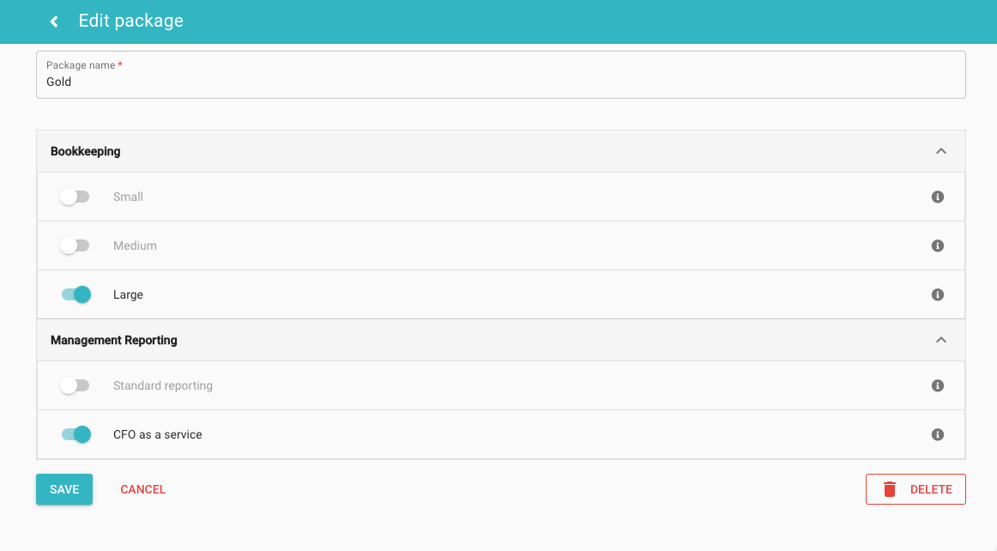Viewport: 997px width, 551px height.
Task: Click the back arrow in header
Action: 54,21
